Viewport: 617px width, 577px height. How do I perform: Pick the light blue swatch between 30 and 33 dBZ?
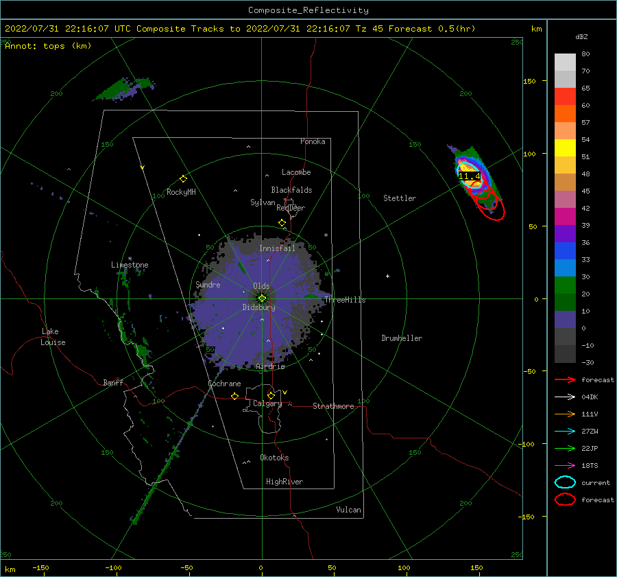[565, 268]
